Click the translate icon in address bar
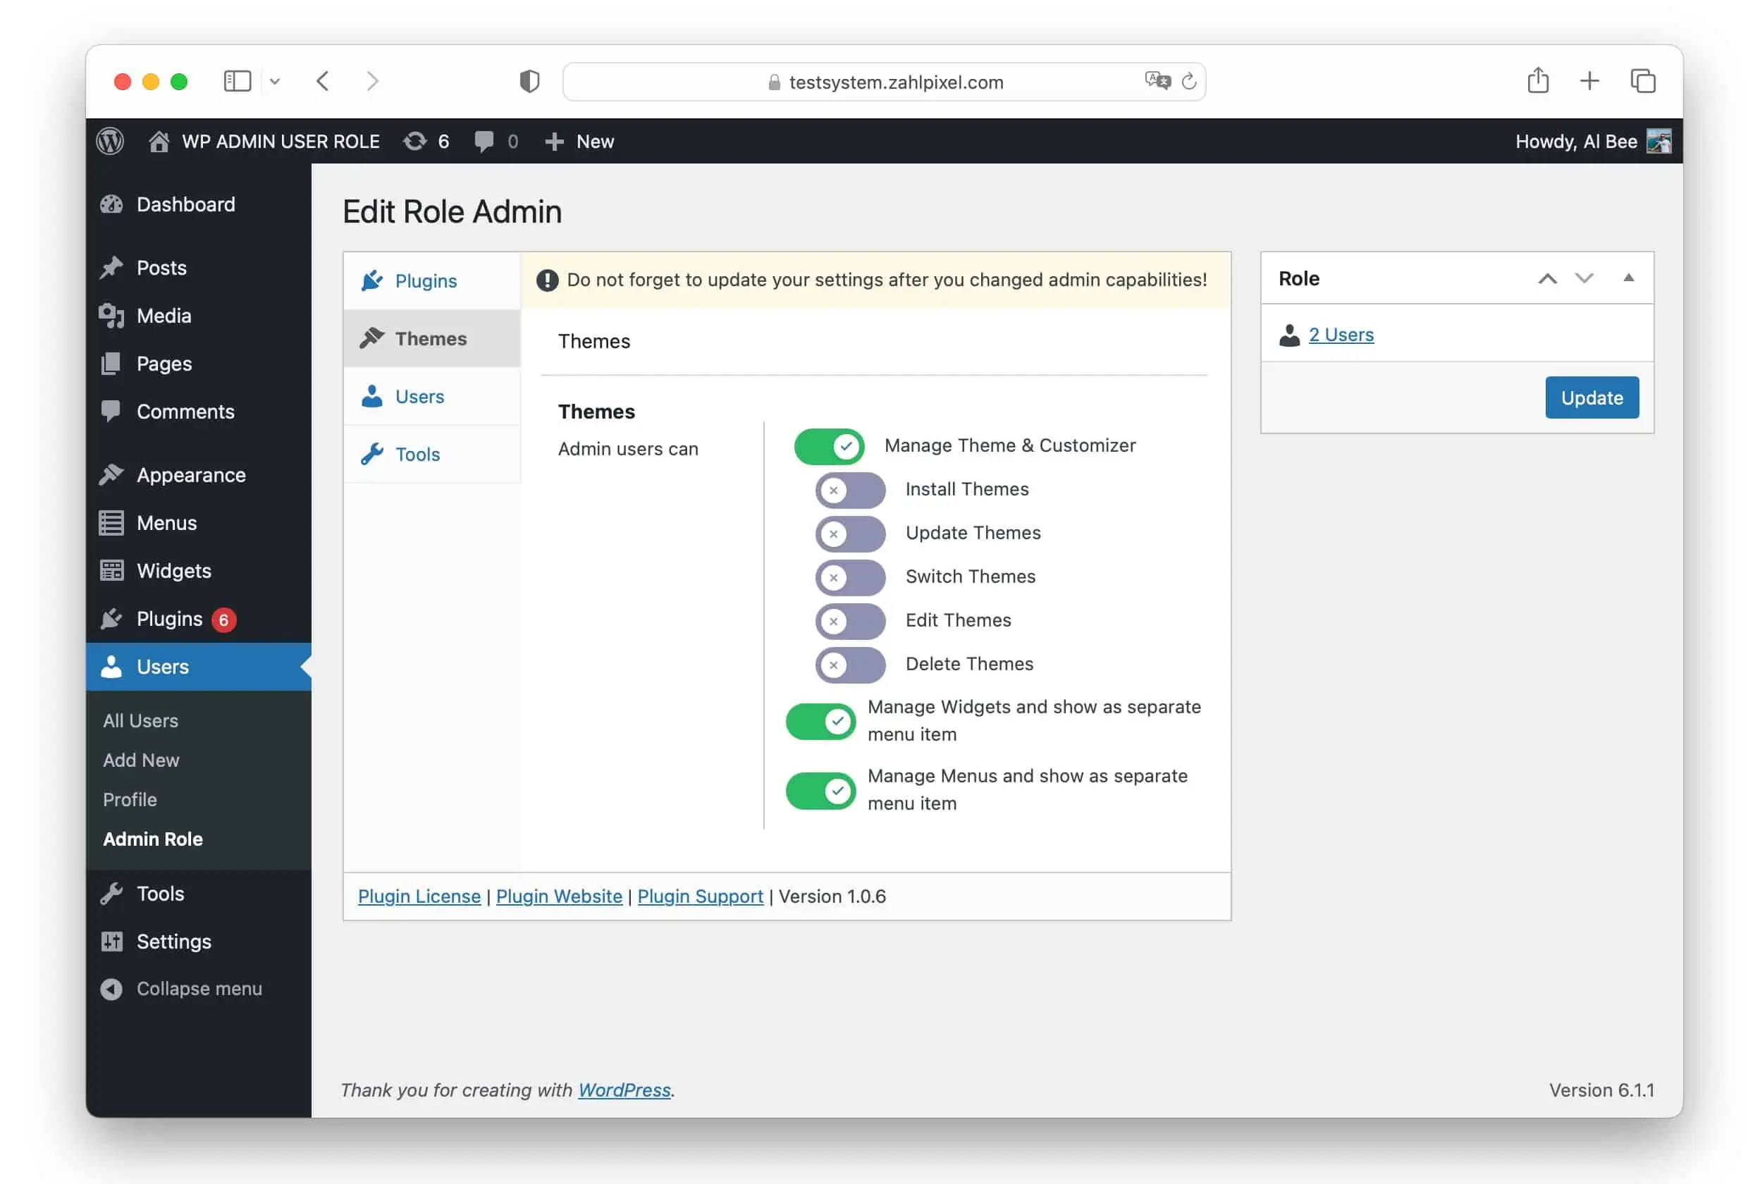This screenshot has height=1184, width=1748. pyautogui.click(x=1157, y=80)
